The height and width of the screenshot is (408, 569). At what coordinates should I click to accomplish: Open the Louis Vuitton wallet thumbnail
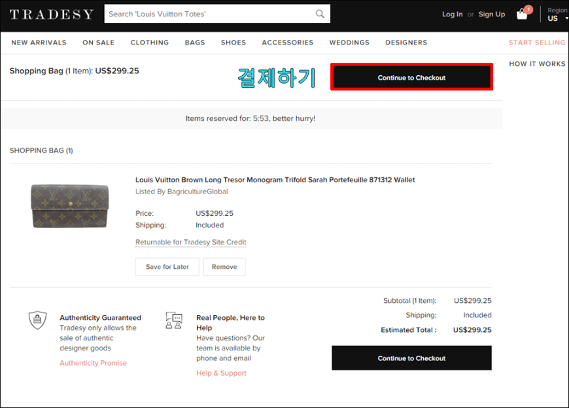(70, 206)
